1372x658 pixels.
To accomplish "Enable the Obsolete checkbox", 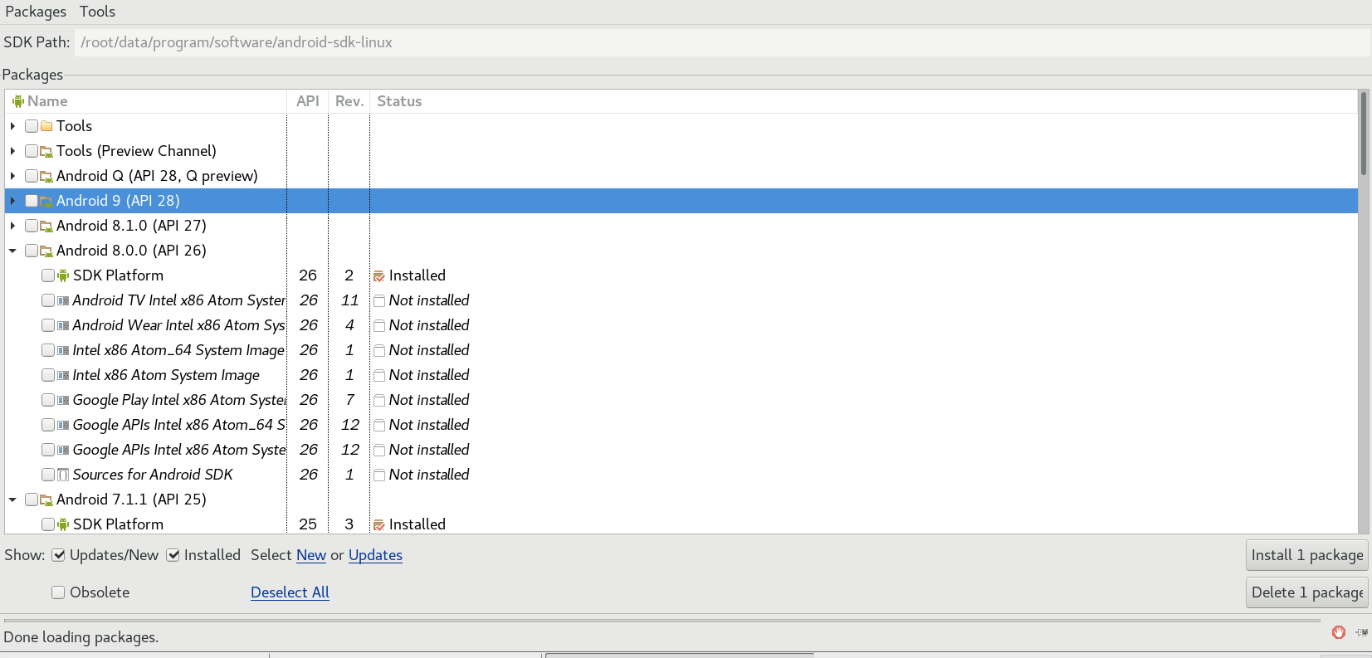I will 58,592.
